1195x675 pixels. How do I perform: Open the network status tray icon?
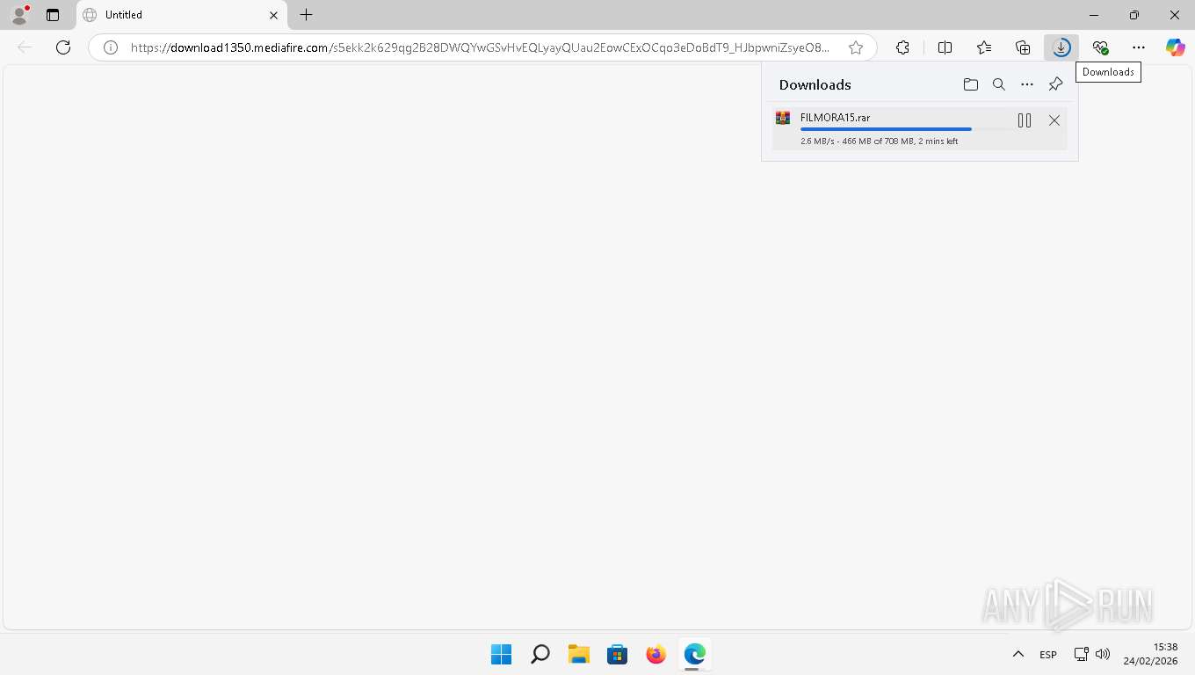click(1082, 655)
